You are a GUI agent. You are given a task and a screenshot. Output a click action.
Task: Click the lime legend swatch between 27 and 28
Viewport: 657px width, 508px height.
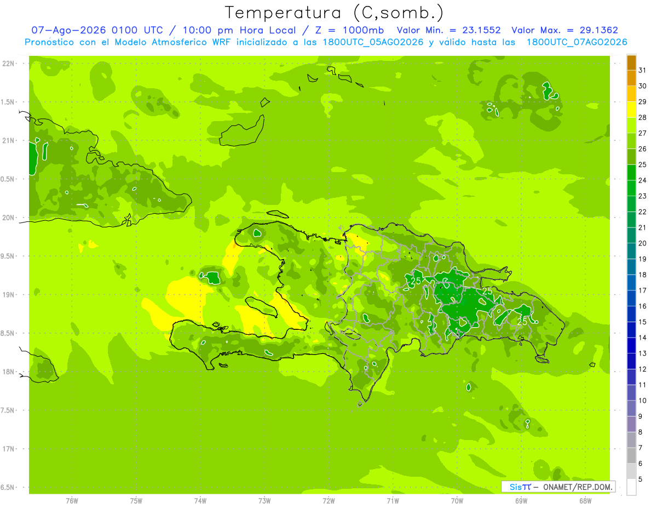point(631,125)
